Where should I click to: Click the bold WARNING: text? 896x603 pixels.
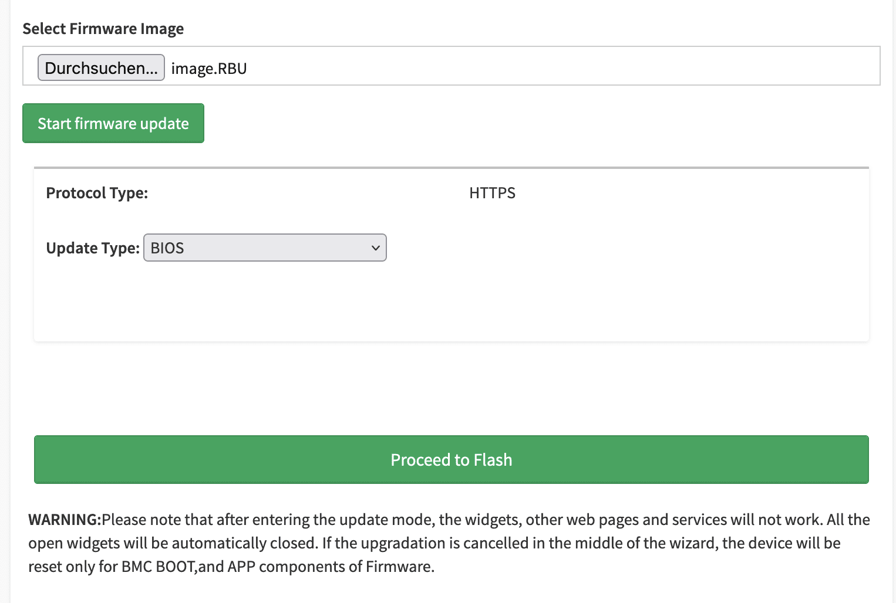point(65,520)
